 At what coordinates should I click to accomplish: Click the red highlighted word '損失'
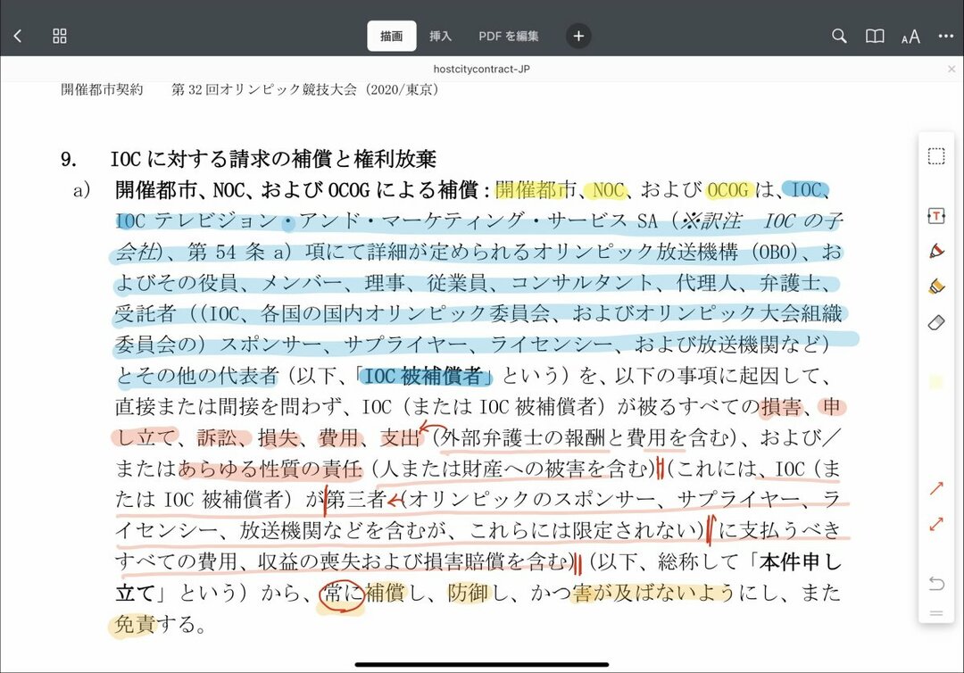pyautogui.click(x=278, y=437)
